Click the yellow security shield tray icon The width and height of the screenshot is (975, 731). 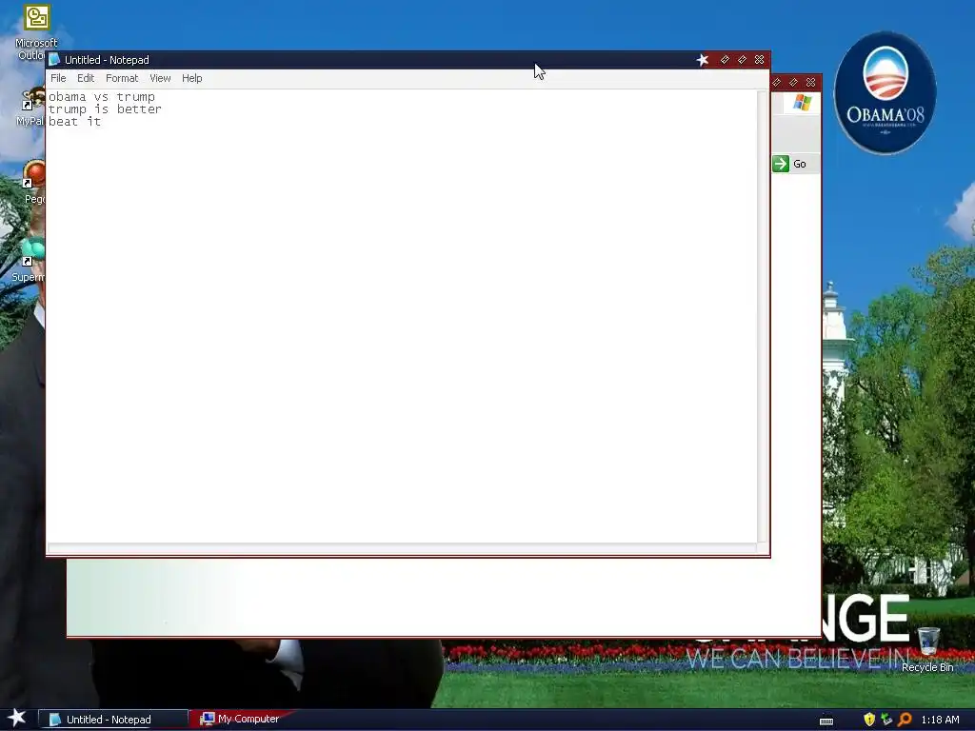pyautogui.click(x=869, y=720)
